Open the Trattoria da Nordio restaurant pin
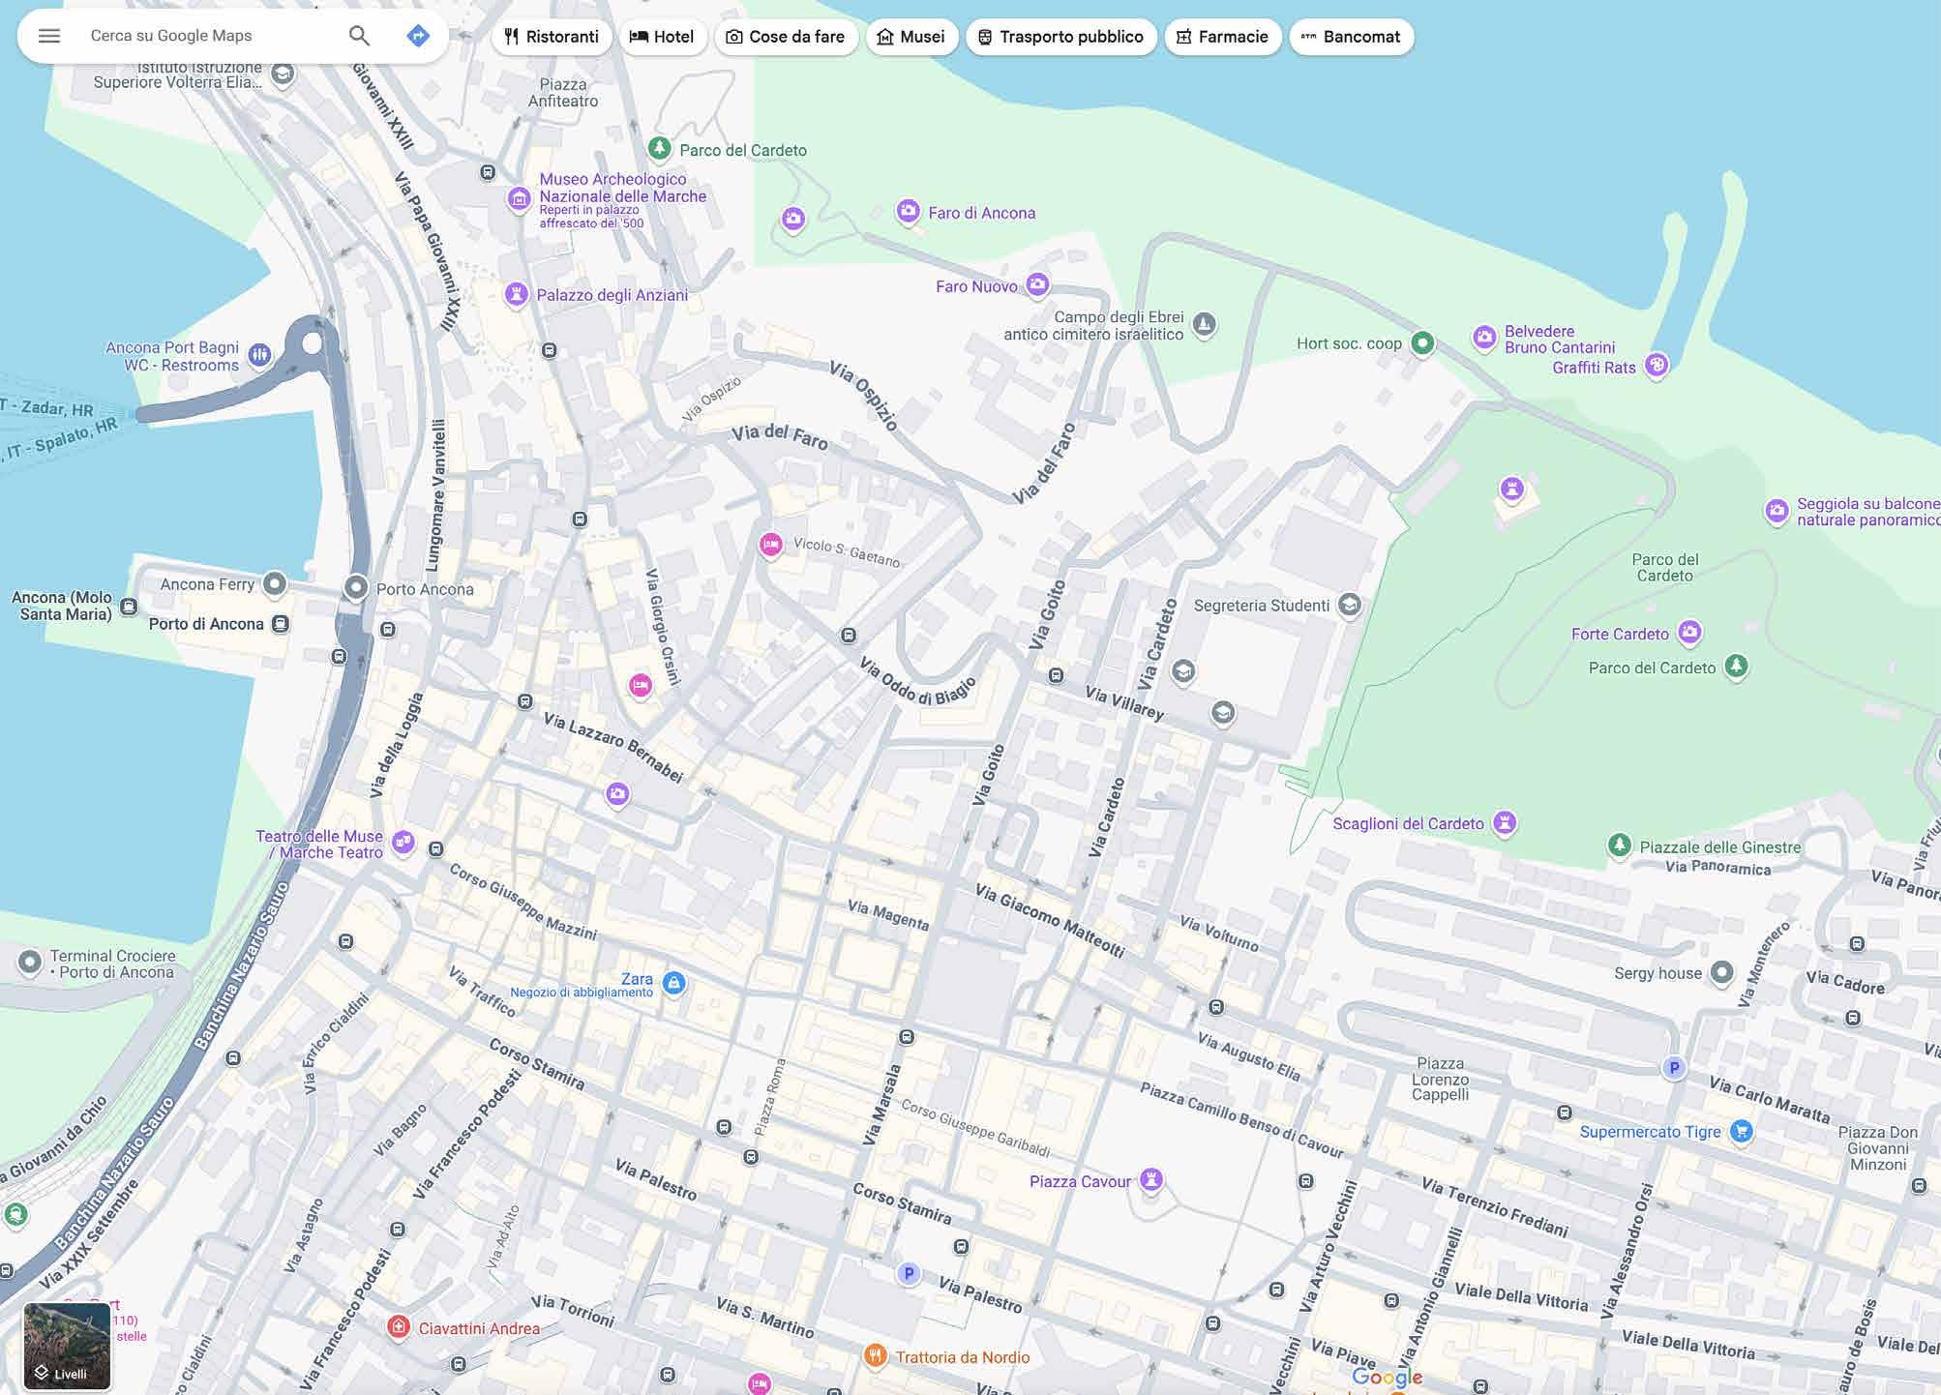The image size is (1941, 1395). pos(875,1355)
